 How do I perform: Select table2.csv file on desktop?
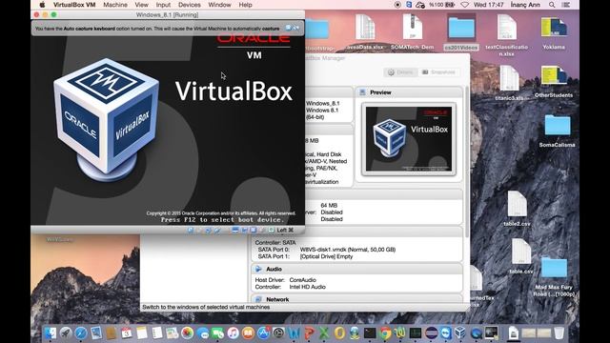coord(517,209)
